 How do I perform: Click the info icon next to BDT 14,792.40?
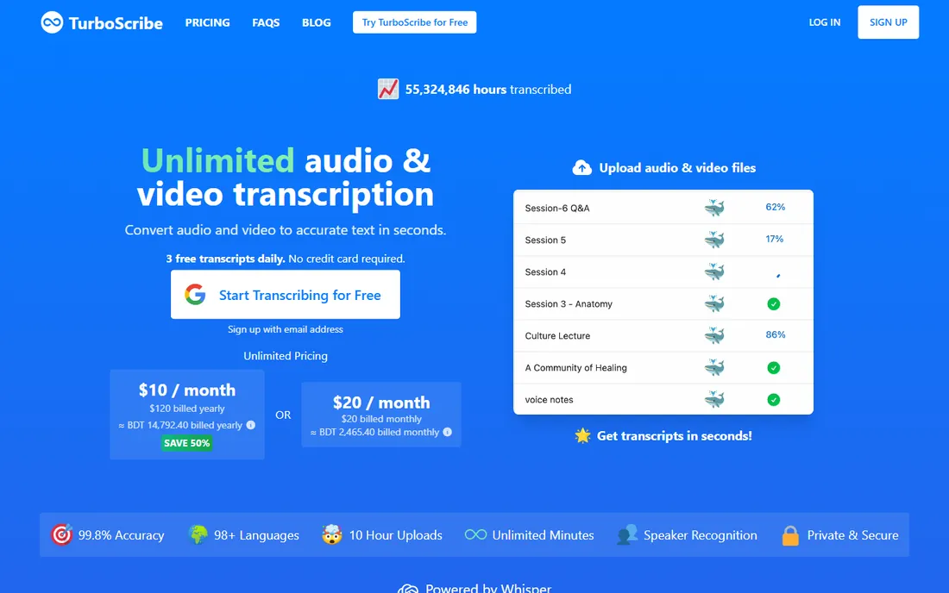pyautogui.click(x=250, y=425)
